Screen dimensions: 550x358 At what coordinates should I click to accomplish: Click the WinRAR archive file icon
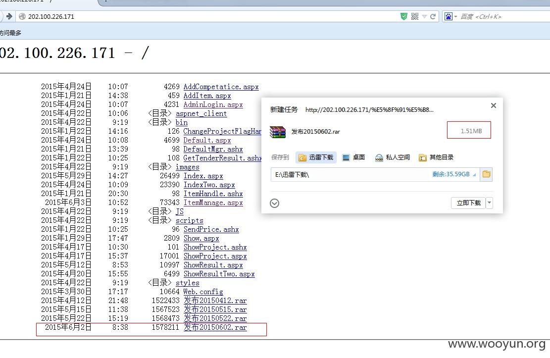tap(277, 132)
